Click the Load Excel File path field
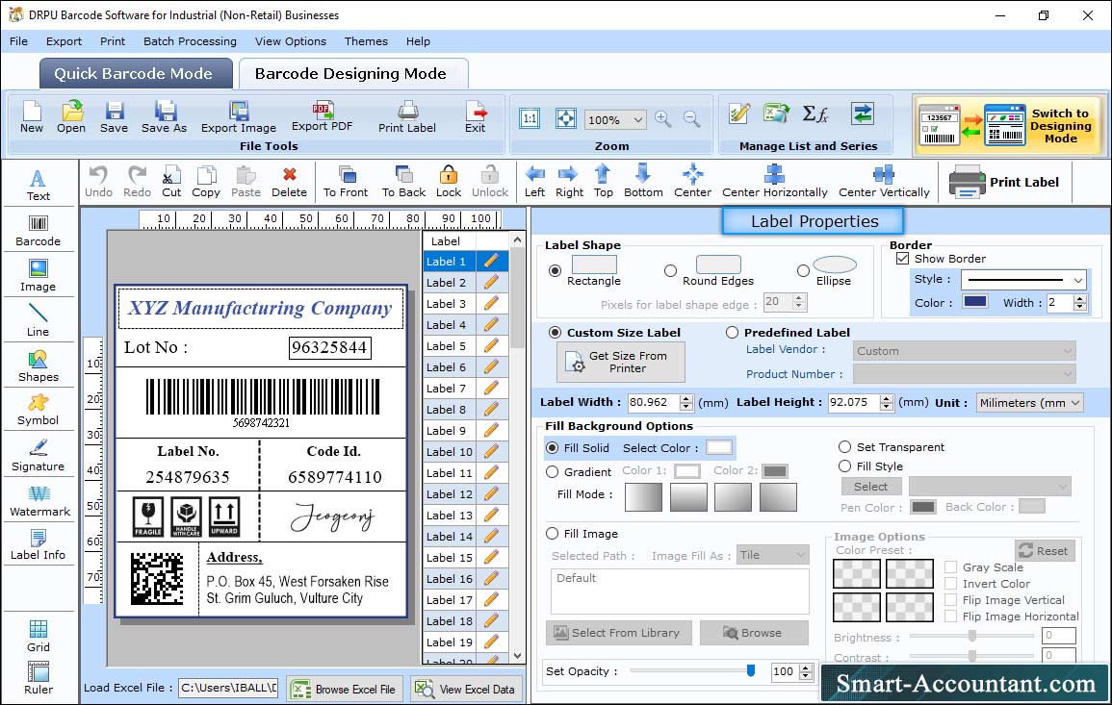This screenshot has width=1112, height=705. [227, 688]
